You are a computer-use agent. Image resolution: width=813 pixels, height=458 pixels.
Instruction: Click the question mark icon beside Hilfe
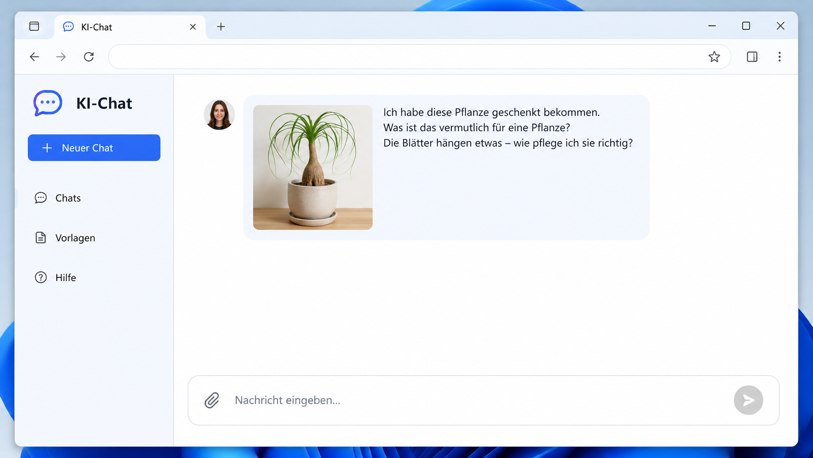click(x=41, y=277)
